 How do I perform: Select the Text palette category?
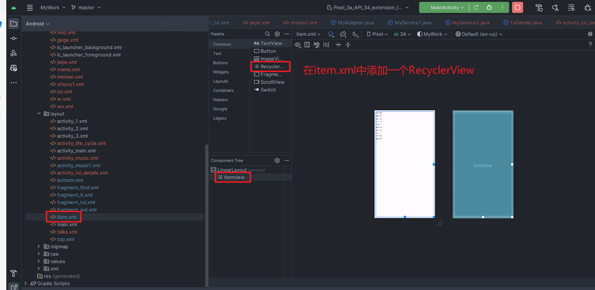pos(217,53)
